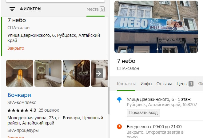This screenshot has width=203, height=138.
Task: Click the places count badge 9
Action: click(x=102, y=9)
